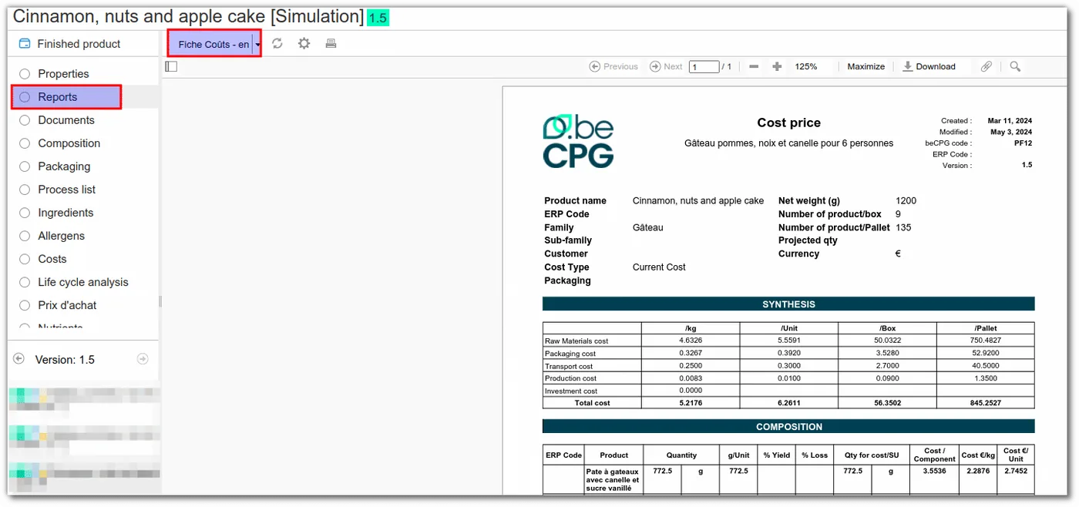The height and width of the screenshot is (507, 1079).
Task: Refresh the report with the reload icon
Action: click(x=277, y=44)
